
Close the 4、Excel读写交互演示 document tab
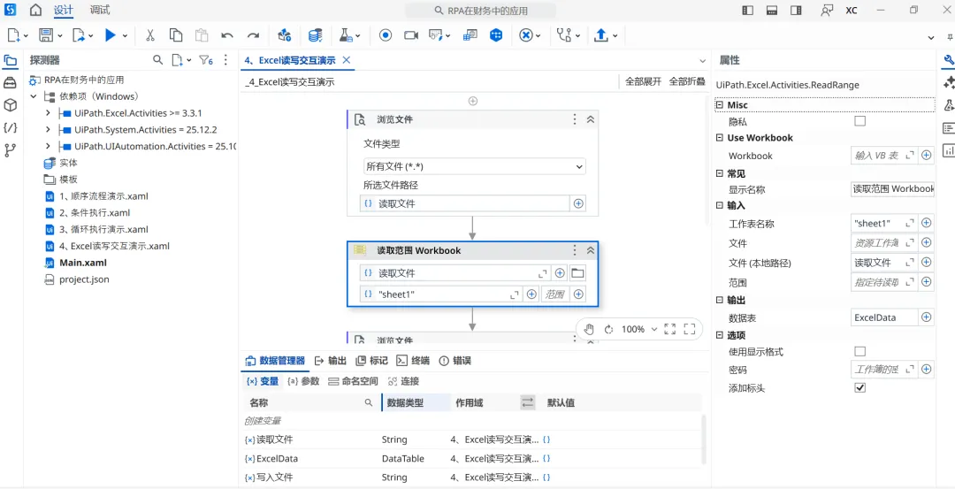(x=347, y=59)
